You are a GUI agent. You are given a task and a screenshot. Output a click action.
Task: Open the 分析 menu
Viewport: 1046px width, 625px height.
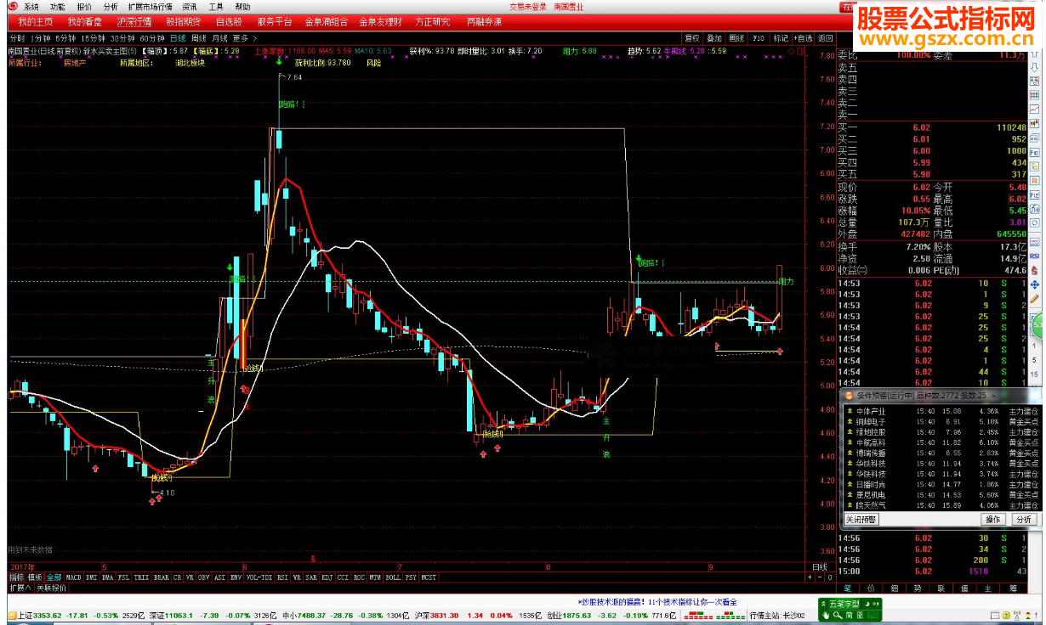[111, 7]
